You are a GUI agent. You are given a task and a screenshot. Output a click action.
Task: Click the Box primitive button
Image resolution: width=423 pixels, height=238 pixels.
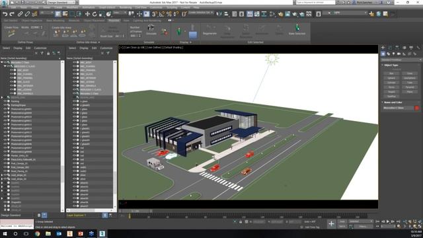click(x=391, y=73)
